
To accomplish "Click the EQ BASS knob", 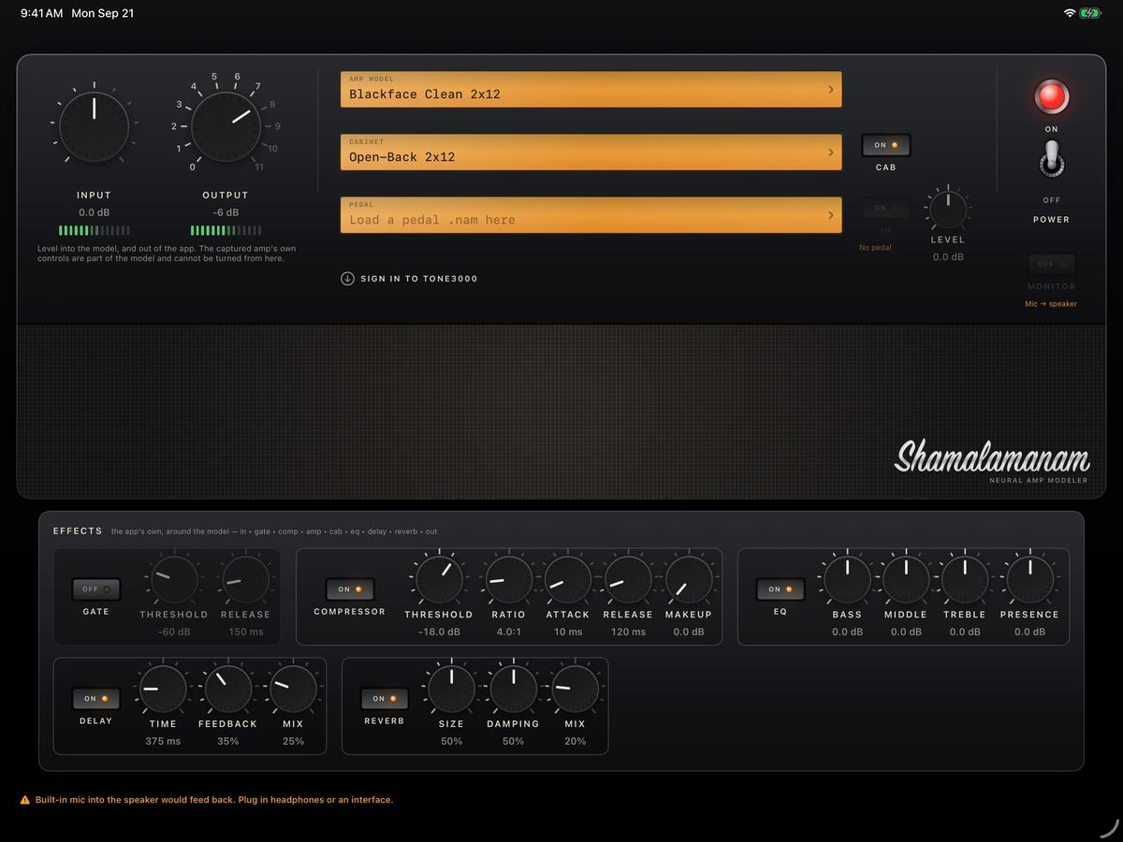I will (x=847, y=579).
